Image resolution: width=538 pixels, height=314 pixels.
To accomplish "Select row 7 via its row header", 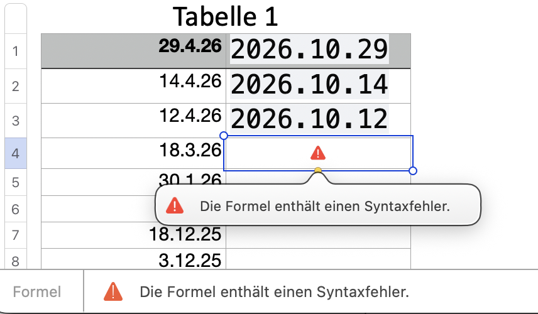I will 16,235.
